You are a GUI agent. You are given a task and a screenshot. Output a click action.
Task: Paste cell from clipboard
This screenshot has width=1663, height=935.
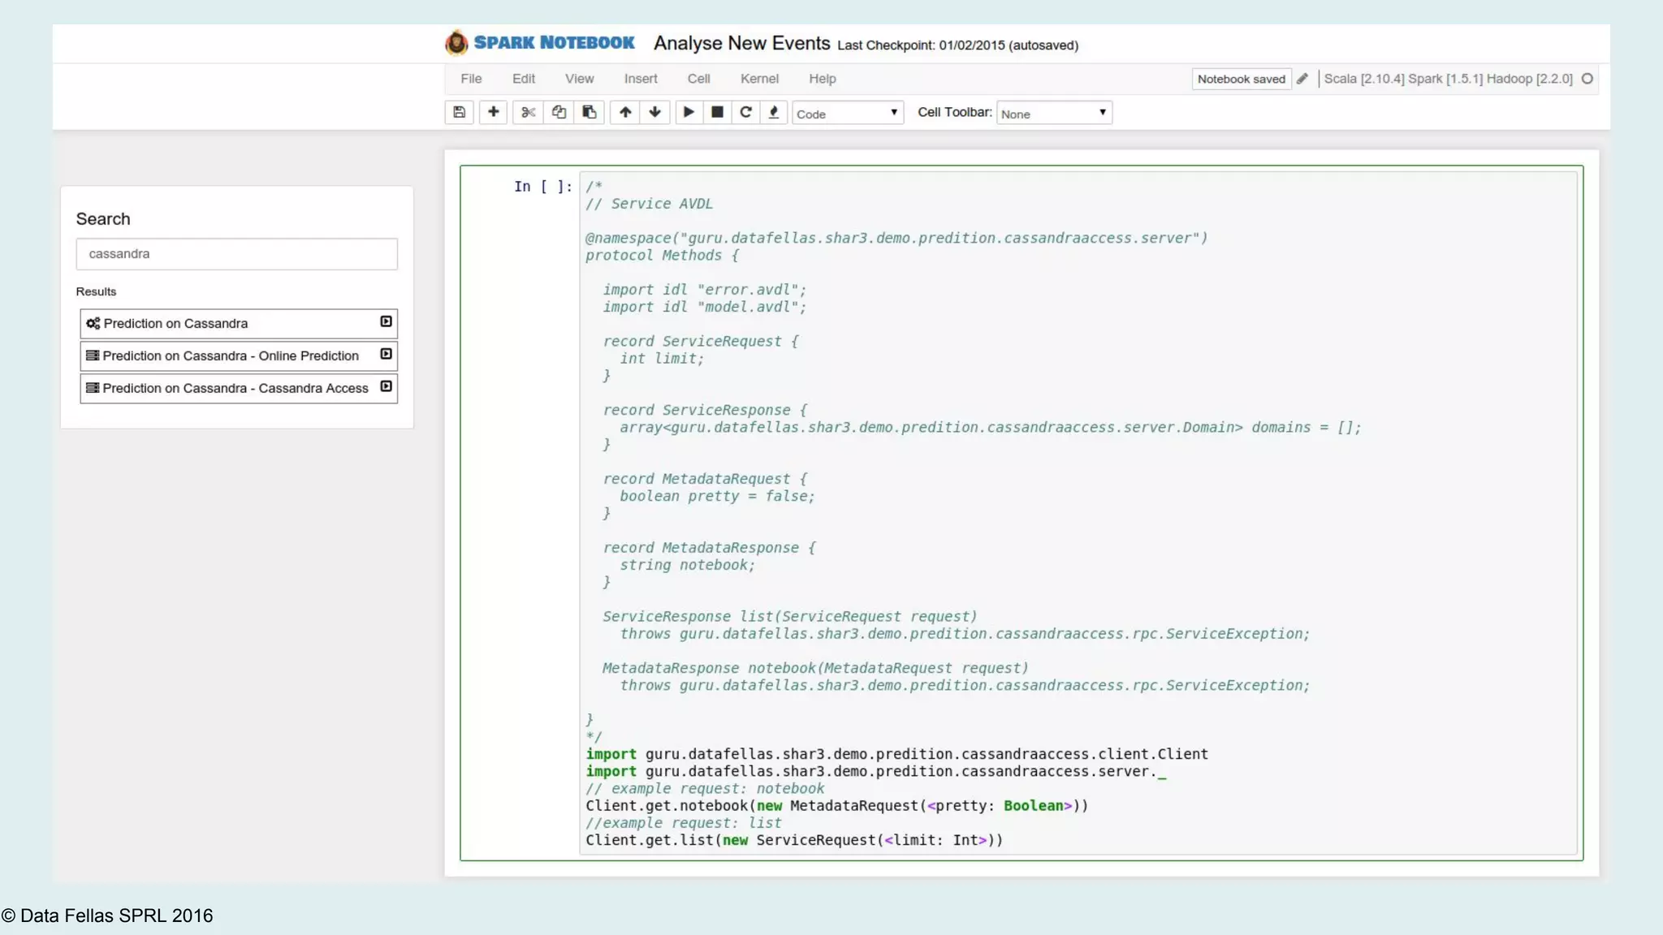coord(590,112)
